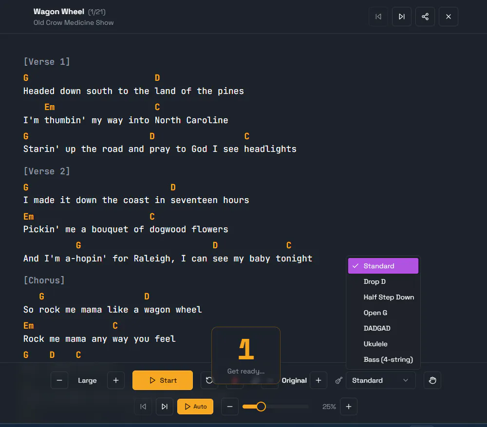Click the Original transpose label
The height and width of the screenshot is (427, 487).
(x=294, y=380)
